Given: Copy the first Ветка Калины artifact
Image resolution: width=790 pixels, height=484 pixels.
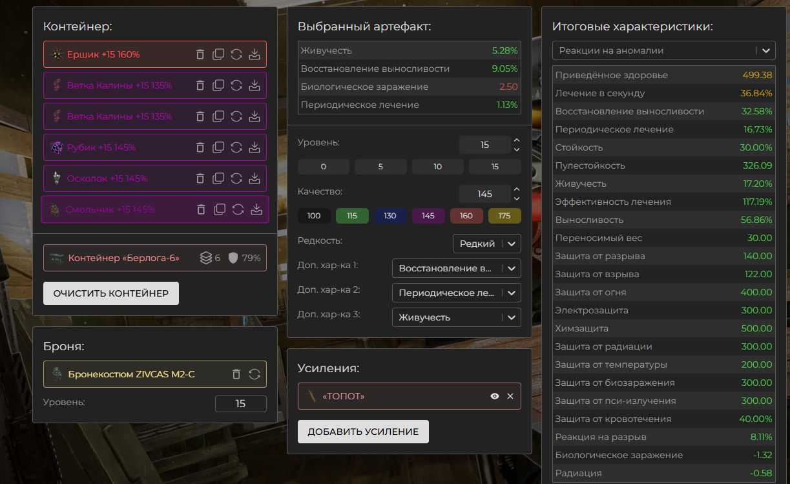Looking at the screenshot, I should [218, 85].
